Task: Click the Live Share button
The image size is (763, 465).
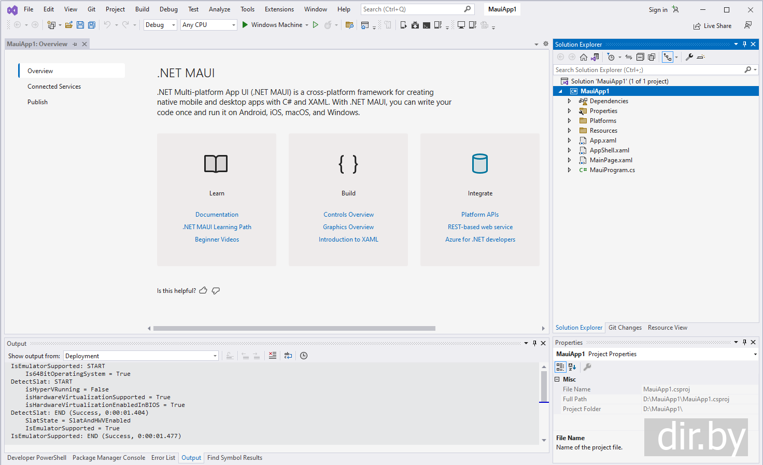Action: (x=712, y=26)
